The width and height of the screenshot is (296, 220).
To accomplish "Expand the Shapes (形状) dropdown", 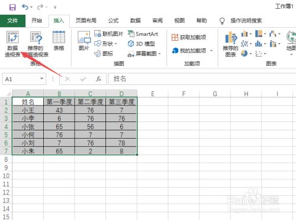I will pyautogui.click(x=116, y=44).
